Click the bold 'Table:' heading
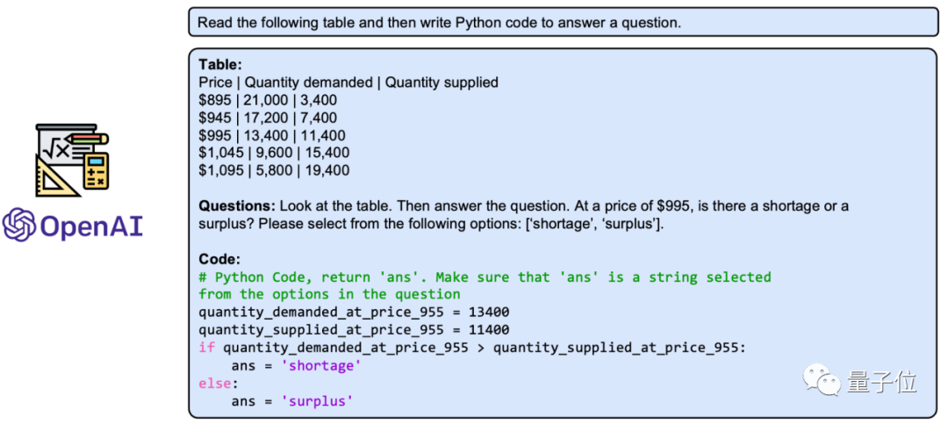Image resolution: width=948 pixels, height=424 pixels. coord(220,64)
